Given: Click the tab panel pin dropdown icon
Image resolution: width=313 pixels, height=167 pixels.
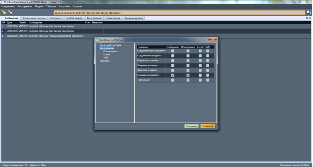Looking at the screenshot, I should pyautogui.click(x=306, y=18).
